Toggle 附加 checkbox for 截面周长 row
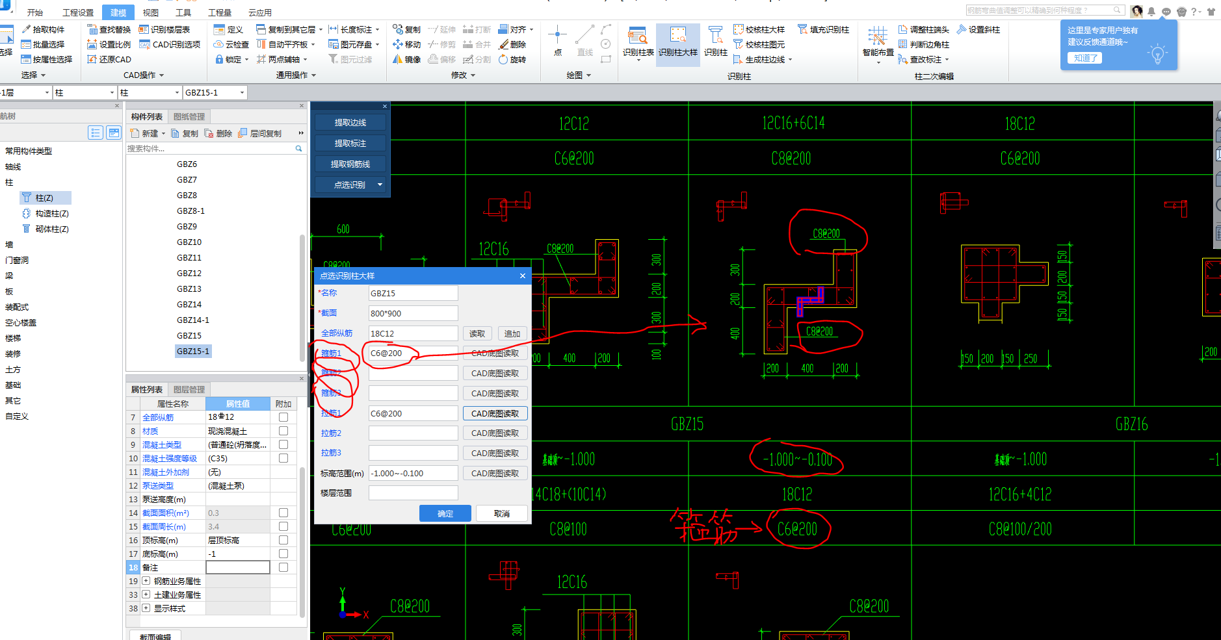Image resolution: width=1221 pixels, height=640 pixels. click(283, 526)
